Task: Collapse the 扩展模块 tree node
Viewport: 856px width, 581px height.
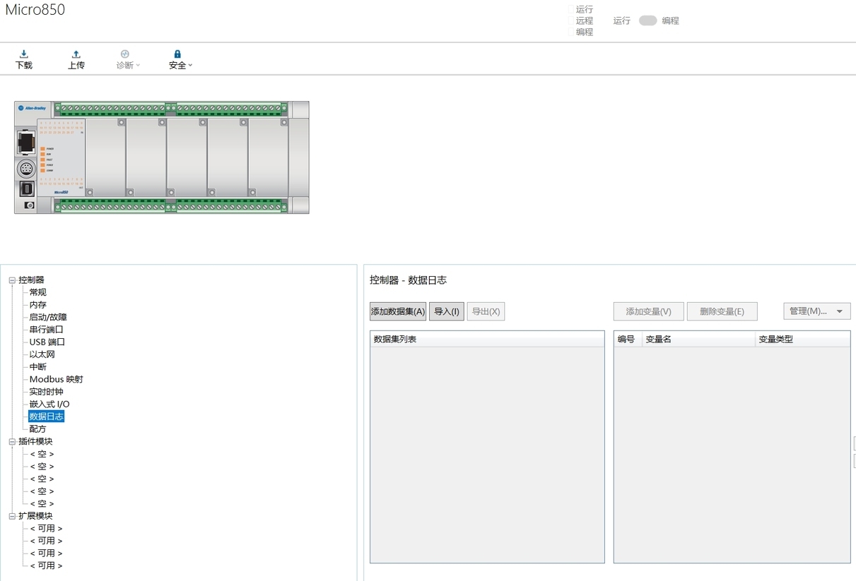Action: [12, 516]
